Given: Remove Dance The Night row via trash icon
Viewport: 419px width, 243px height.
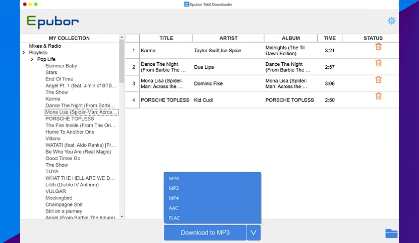Looking at the screenshot, I should tap(378, 63).
